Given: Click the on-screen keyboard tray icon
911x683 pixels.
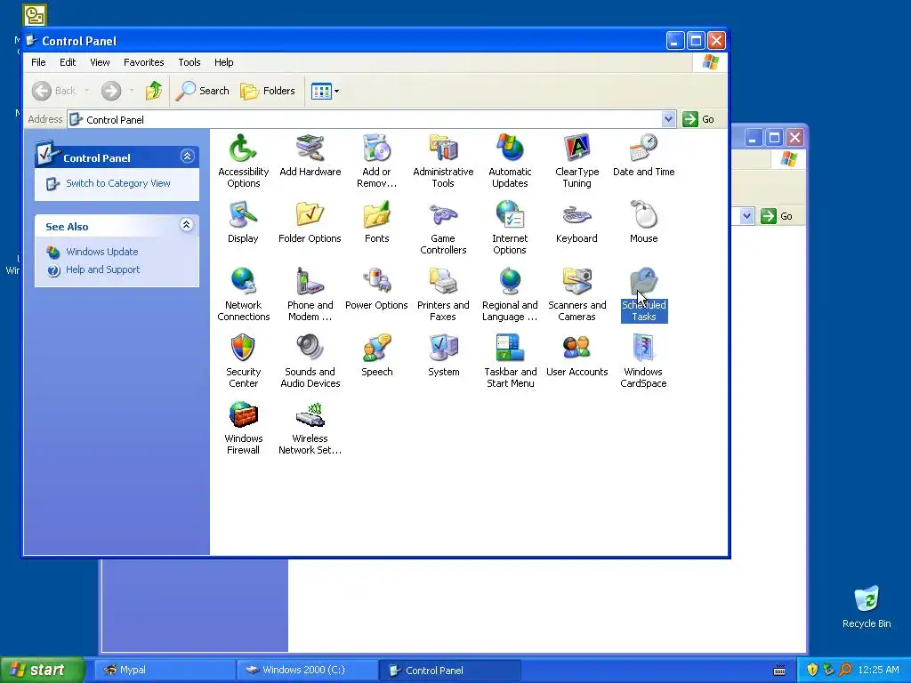Looking at the screenshot, I should pos(779,671).
